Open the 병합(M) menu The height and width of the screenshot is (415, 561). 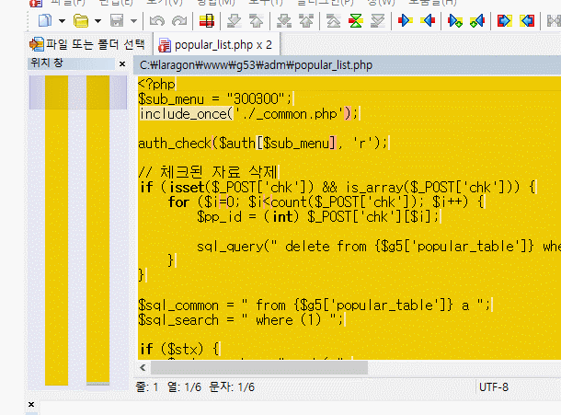tap(216, 2)
